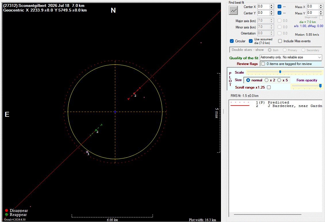Uncheck the Center X fit checkbox
The height and width of the screenshot is (222, 325).
(x=279, y=7)
